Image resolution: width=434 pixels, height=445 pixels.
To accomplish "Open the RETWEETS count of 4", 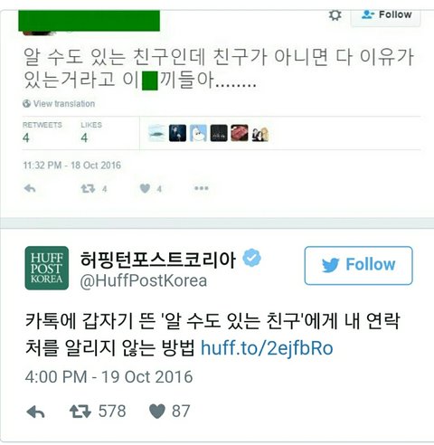I will point(42,132).
